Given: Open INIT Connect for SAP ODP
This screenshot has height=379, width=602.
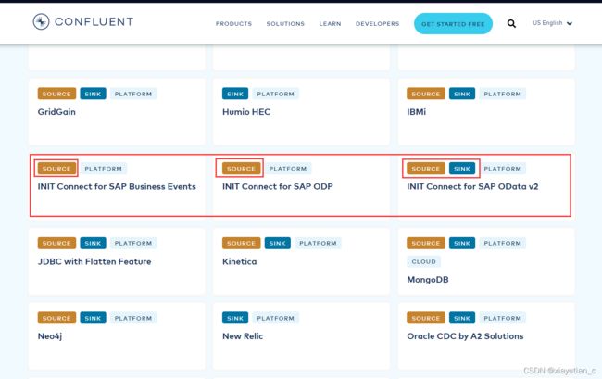Looking at the screenshot, I should point(278,186).
